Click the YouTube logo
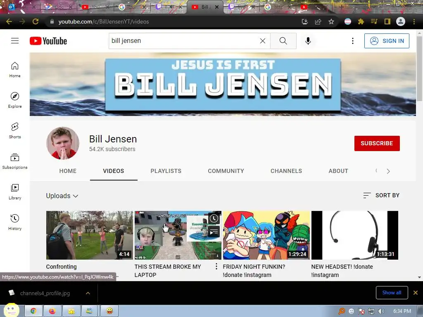 tap(48, 41)
